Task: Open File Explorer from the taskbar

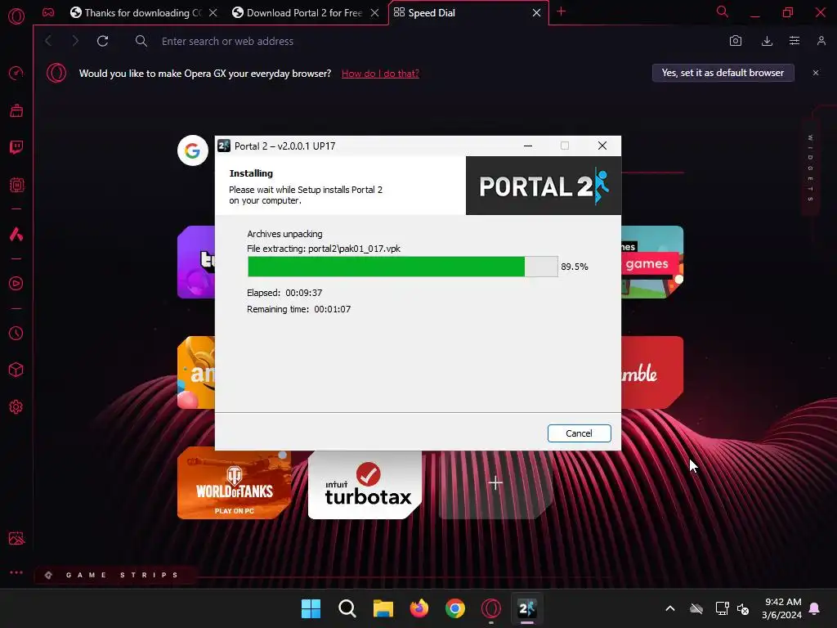Action: [383, 608]
